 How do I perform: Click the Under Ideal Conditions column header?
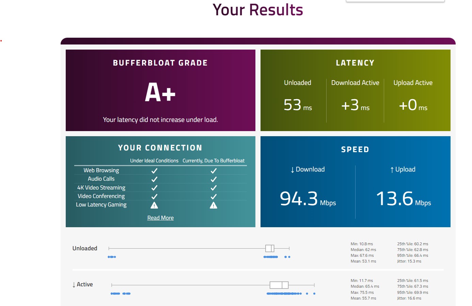154,161
